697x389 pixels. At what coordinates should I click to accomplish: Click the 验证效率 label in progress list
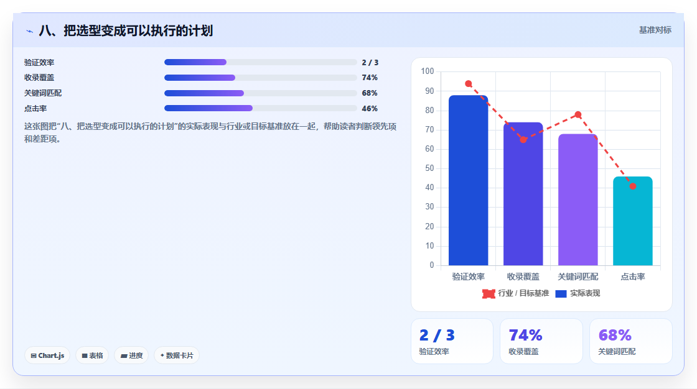tap(39, 63)
